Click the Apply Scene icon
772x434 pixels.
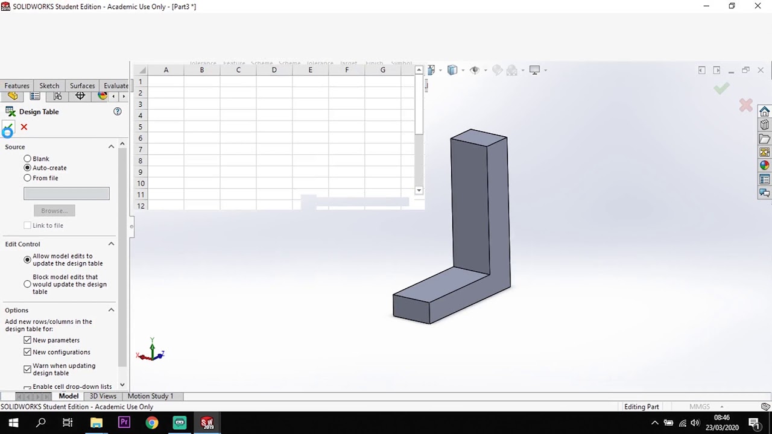[x=512, y=70]
